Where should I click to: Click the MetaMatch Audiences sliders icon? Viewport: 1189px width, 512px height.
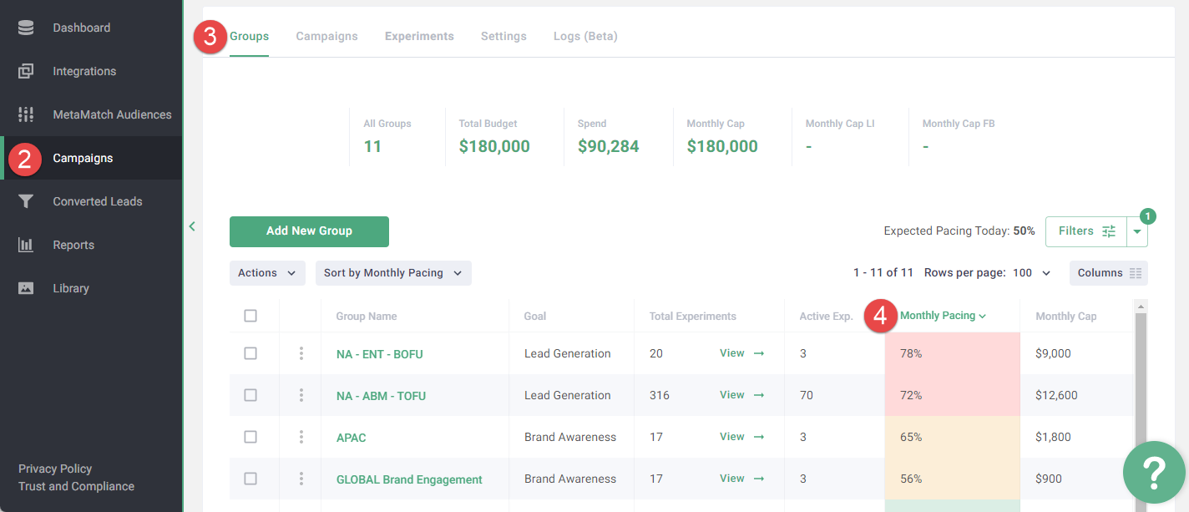coord(26,114)
